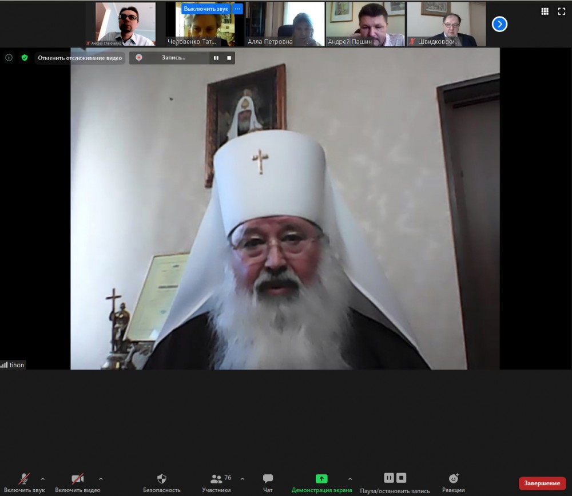Open the Reactions (Реакции) emoji menu
572x496 pixels.
[x=454, y=479]
